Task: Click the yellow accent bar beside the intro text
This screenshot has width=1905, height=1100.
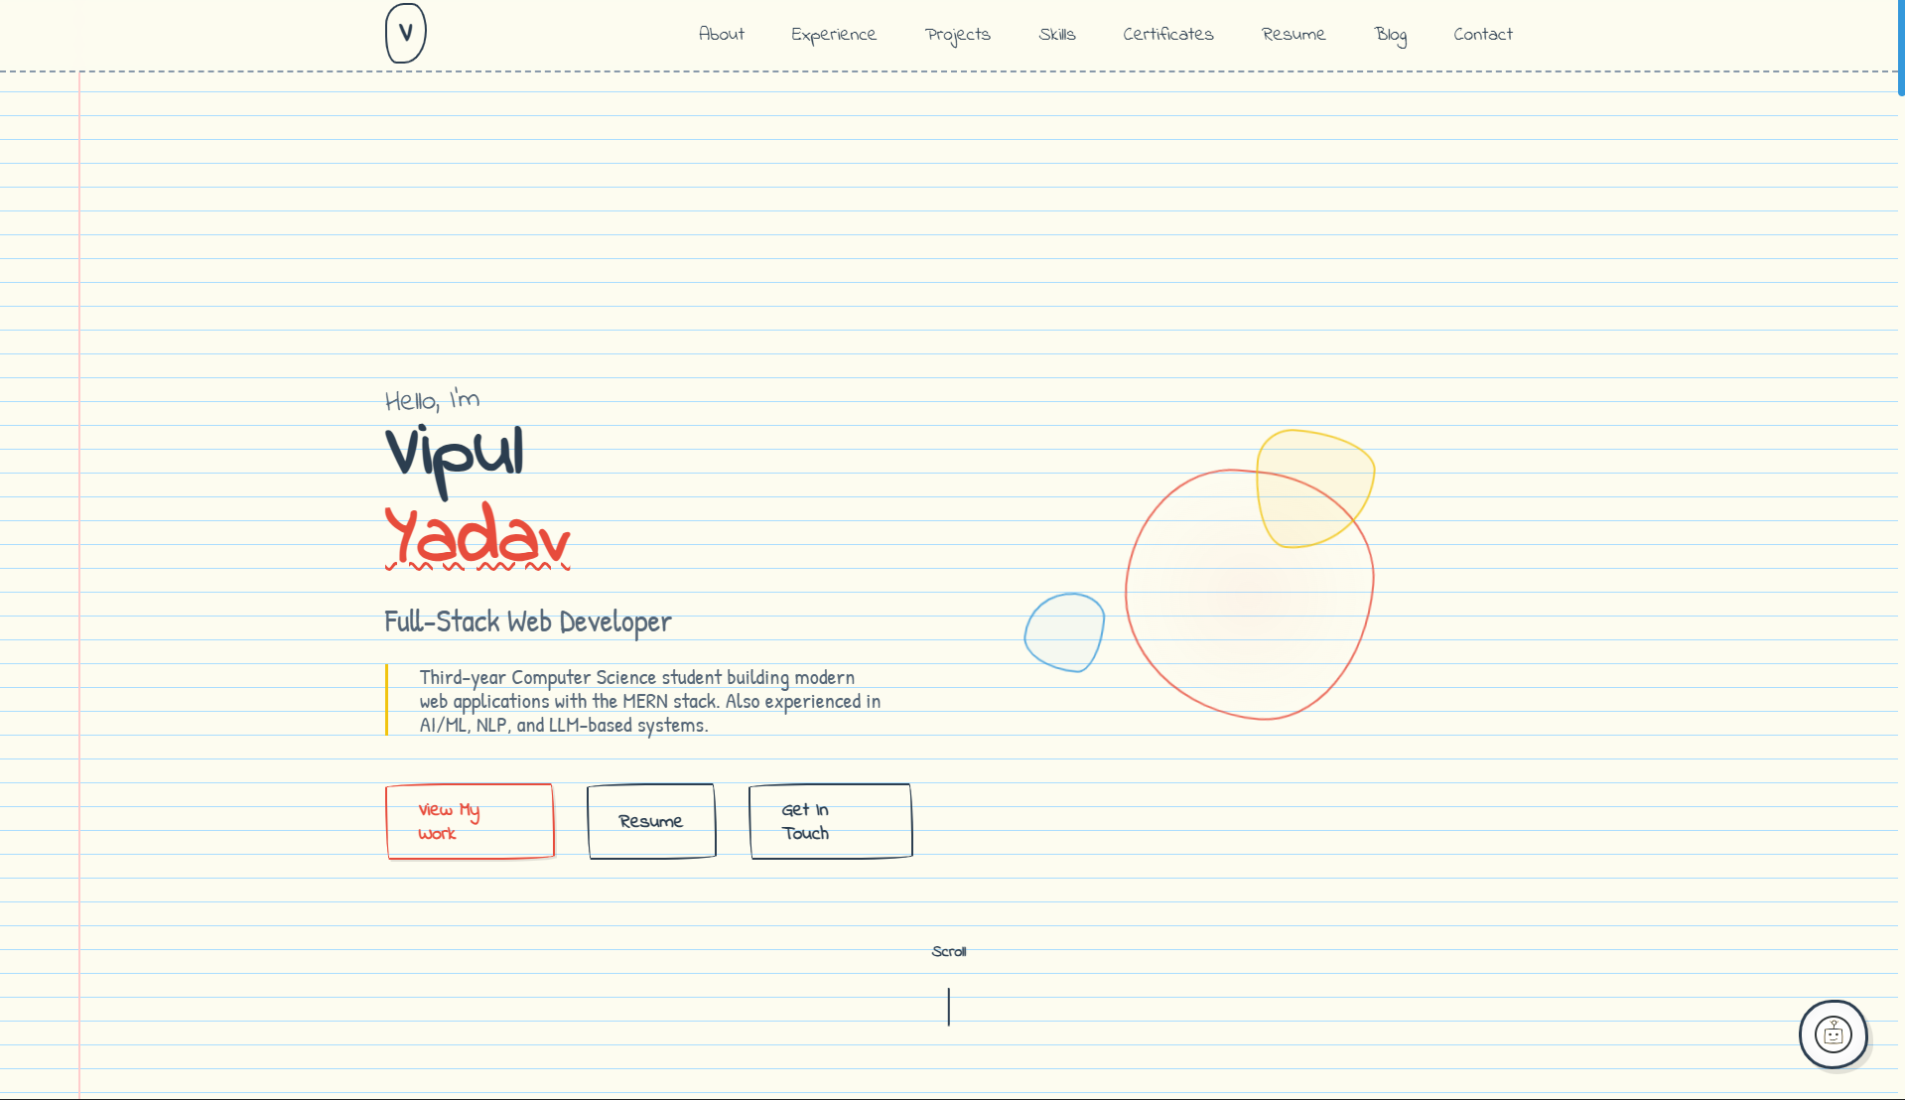Action: [x=387, y=701]
